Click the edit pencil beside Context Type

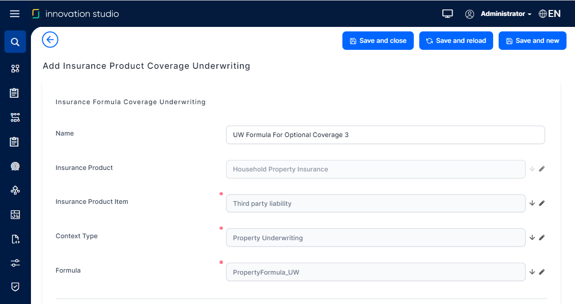[x=542, y=238]
